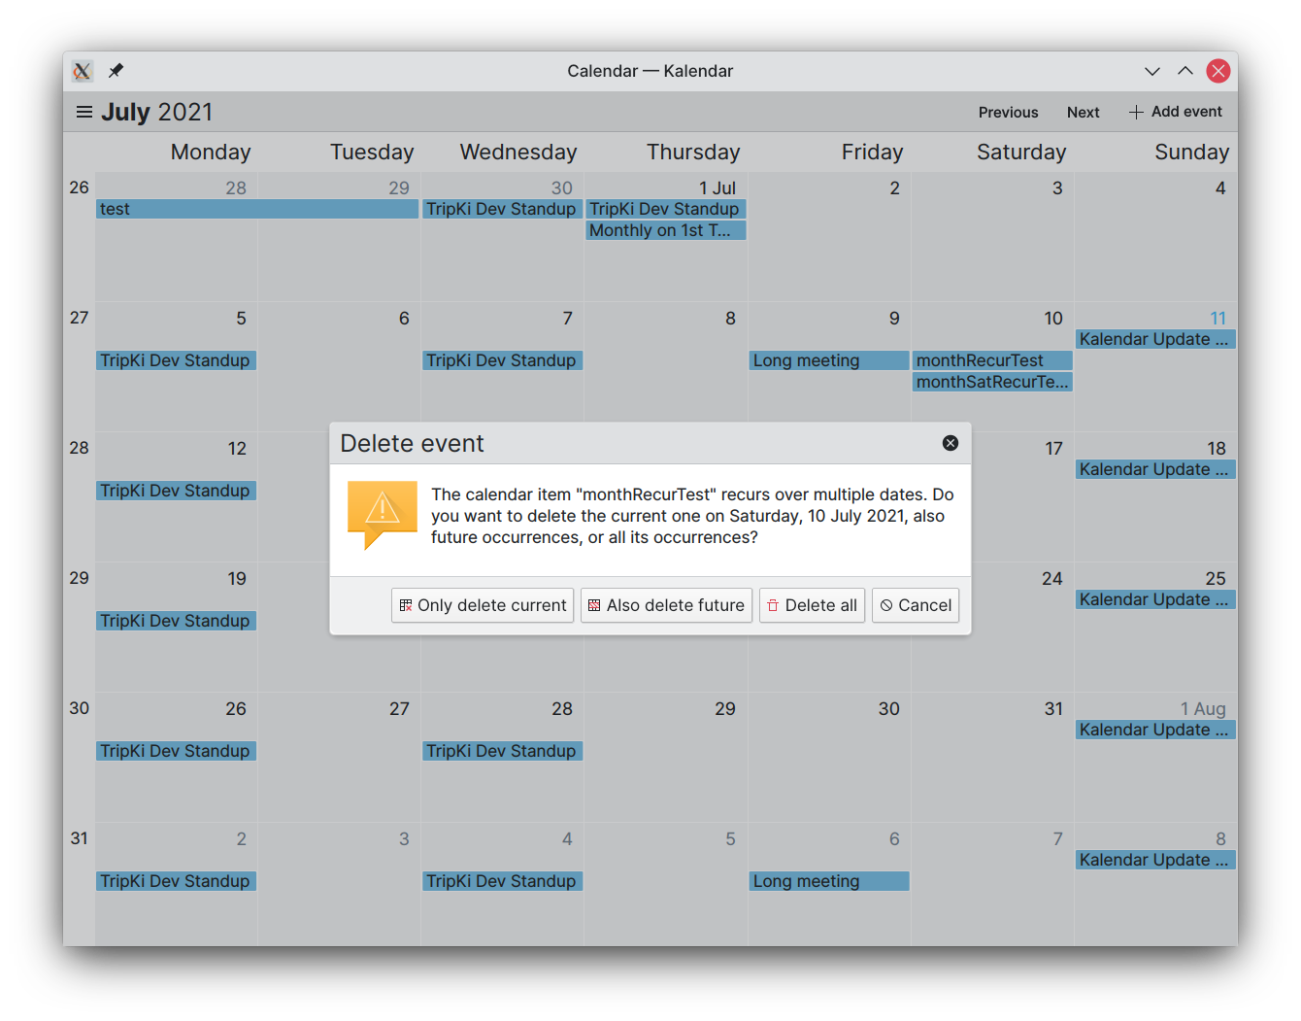Go to Previous month
This screenshot has height=1021, width=1301.
(x=1008, y=113)
